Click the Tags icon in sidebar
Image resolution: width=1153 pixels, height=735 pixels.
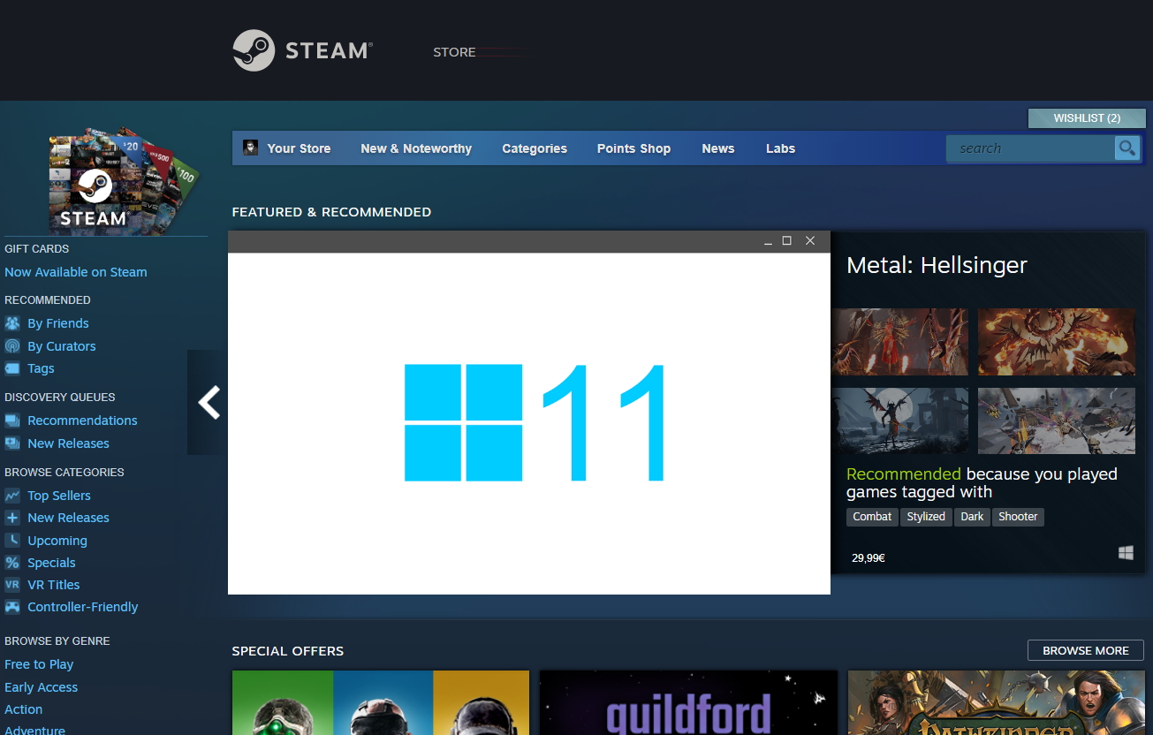click(x=12, y=368)
